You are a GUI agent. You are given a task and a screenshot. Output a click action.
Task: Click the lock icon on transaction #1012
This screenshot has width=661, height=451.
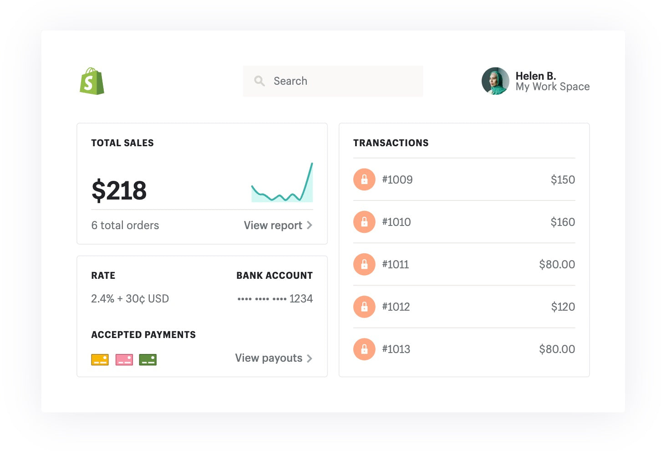coord(364,307)
